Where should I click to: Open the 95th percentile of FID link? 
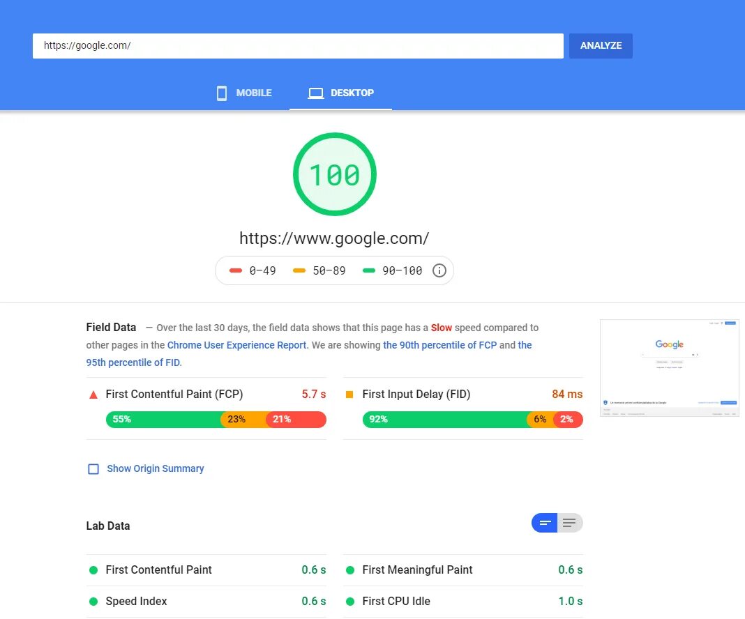pyautogui.click(x=133, y=362)
